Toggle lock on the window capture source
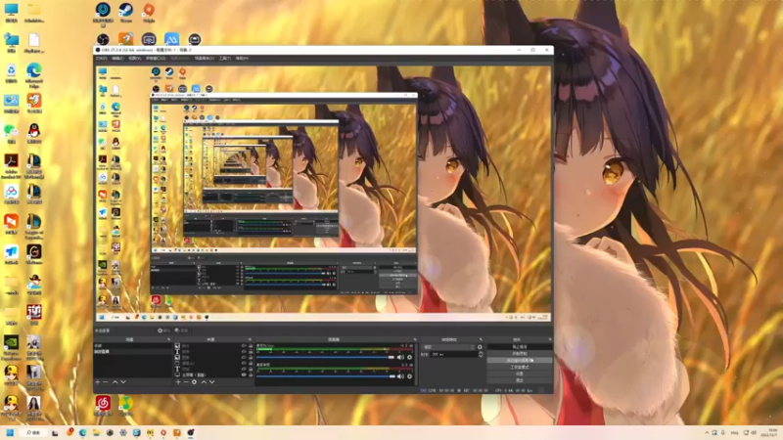The image size is (783, 440). (251, 363)
